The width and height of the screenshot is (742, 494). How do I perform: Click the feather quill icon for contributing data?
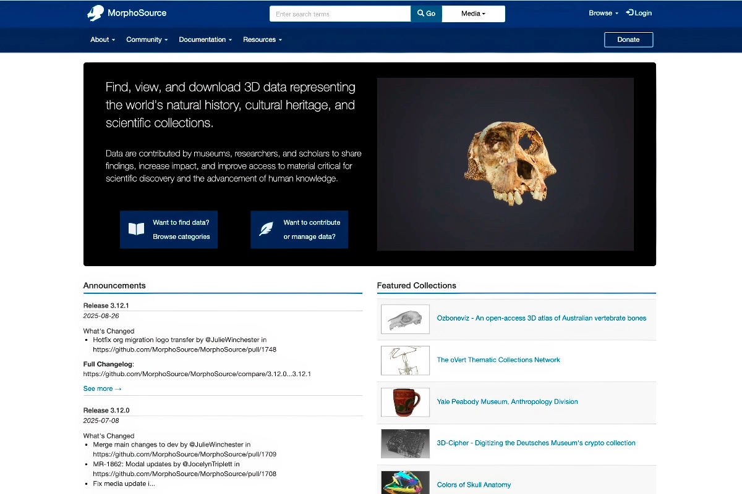point(267,230)
